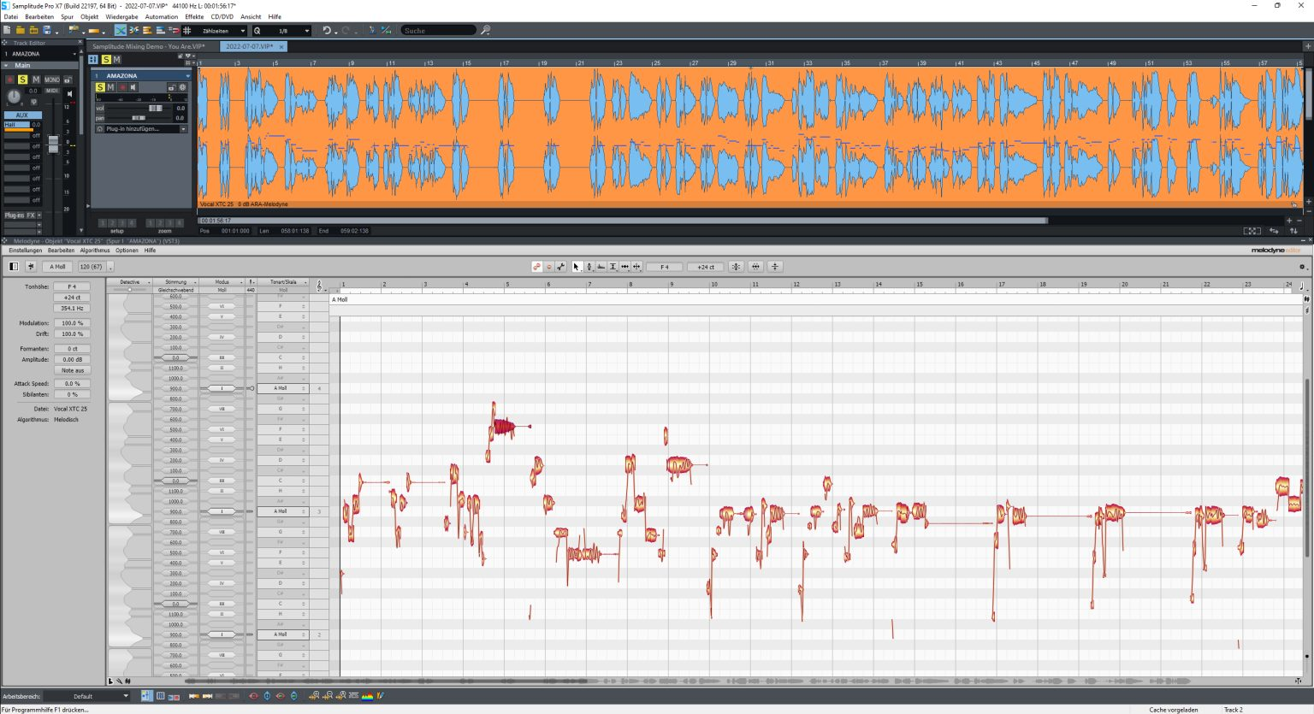Viewport: 1314px width, 714px height.
Task: Click Melodyne correct pitch macro icon
Action: pyautogui.click(x=735, y=267)
